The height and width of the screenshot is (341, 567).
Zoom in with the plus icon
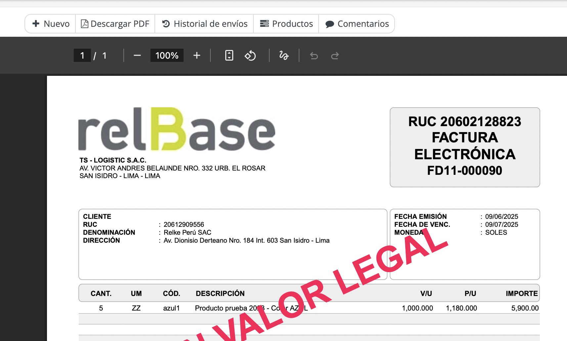click(x=197, y=56)
